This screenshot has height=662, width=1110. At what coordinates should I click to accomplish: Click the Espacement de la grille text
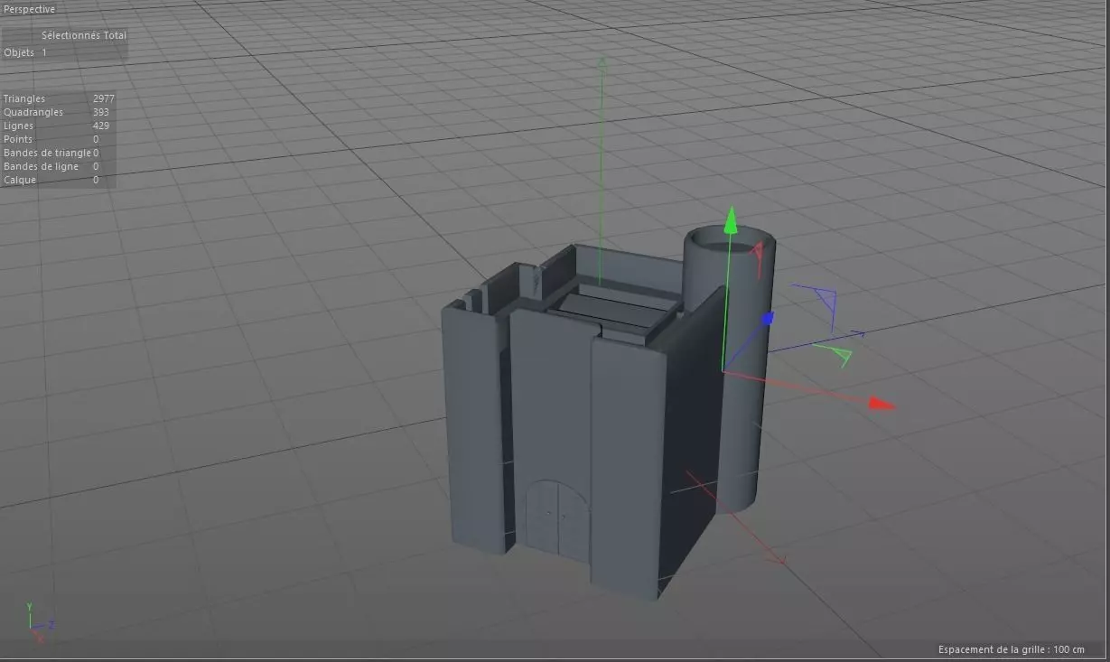point(1011,649)
